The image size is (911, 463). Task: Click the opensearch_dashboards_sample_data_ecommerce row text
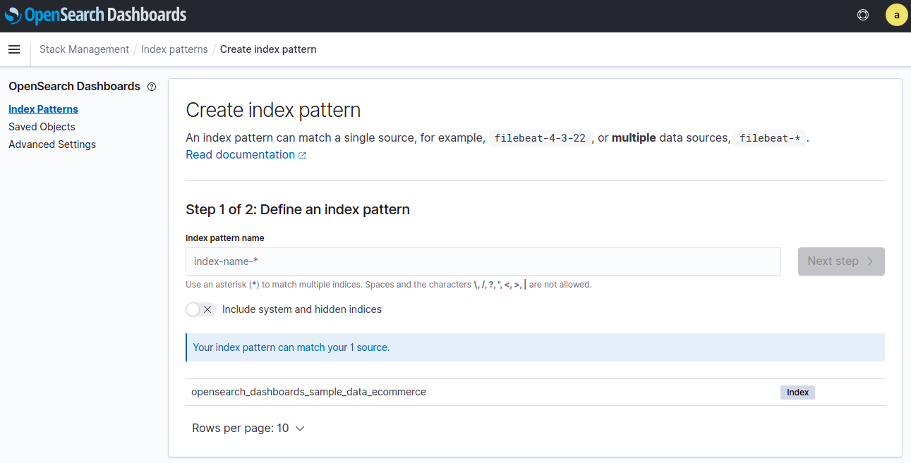(308, 392)
